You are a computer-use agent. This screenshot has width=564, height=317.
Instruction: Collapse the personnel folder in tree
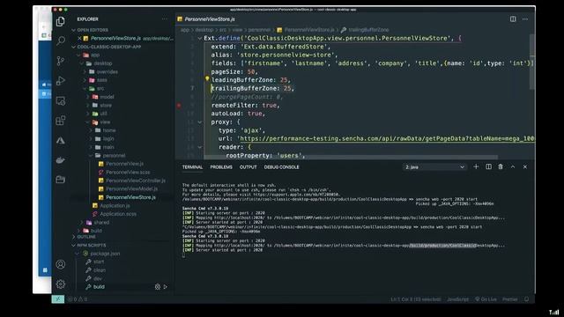coord(91,156)
